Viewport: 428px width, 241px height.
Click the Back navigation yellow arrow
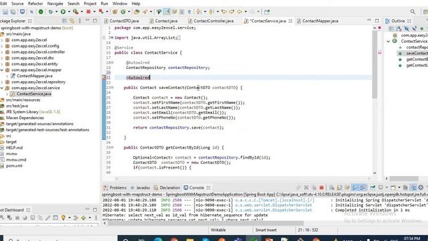click(x=239, y=12)
